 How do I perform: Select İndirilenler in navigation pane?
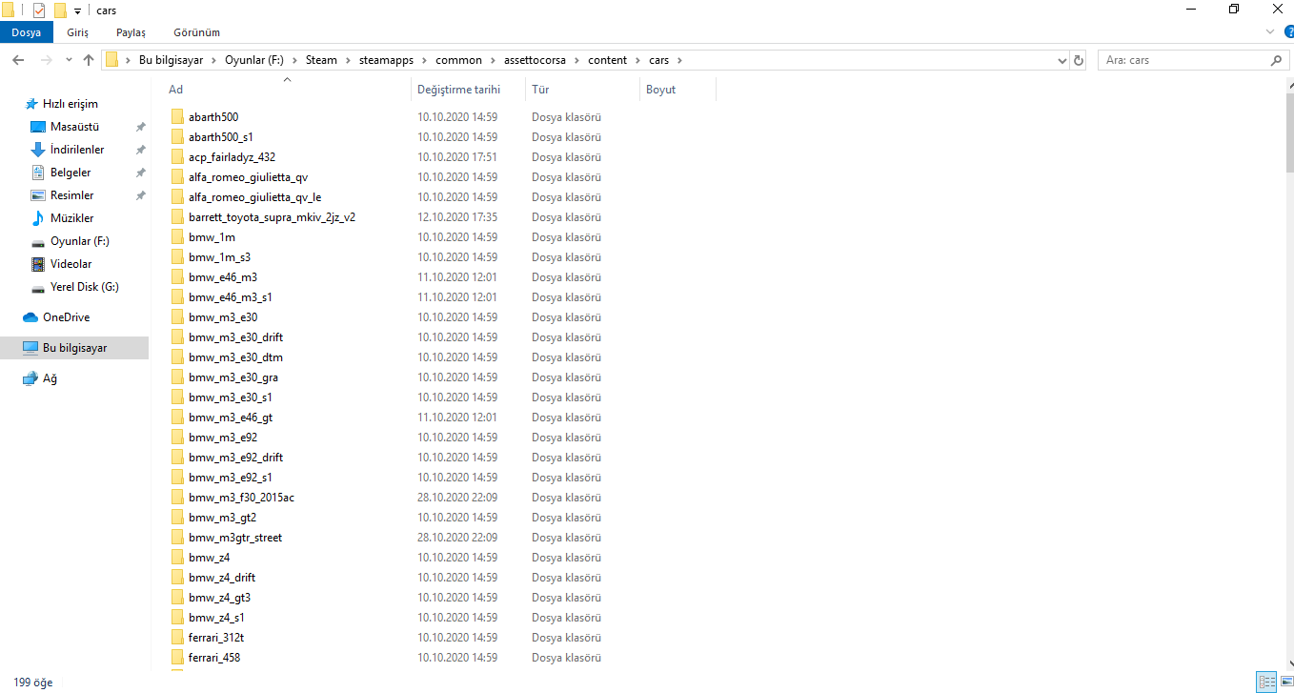pyautogui.click(x=77, y=150)
